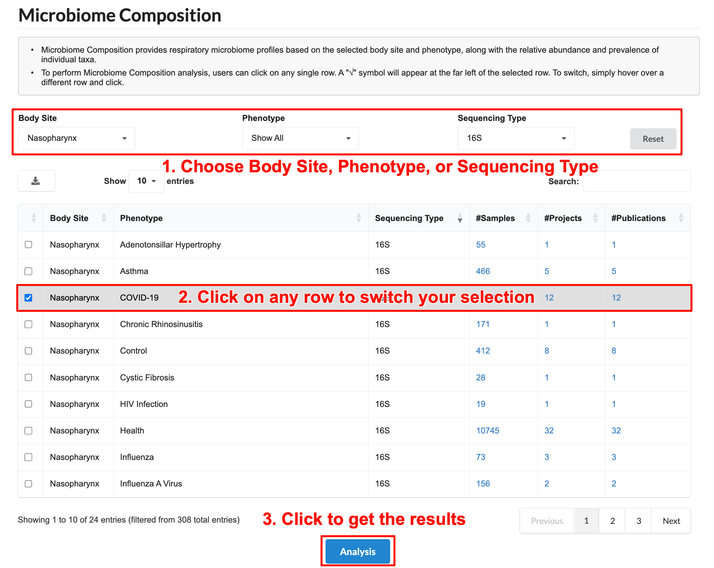Sort by #Projects column arrows
Screen dimensions: 714x568
pos(595,218)
